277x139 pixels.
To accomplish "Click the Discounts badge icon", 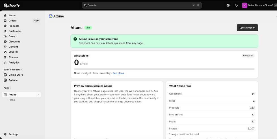I will click(x=5, y=42).
